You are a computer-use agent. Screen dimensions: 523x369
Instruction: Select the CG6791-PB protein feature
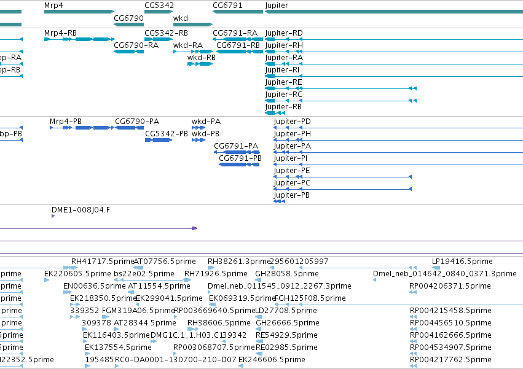[x=239, y=165]
